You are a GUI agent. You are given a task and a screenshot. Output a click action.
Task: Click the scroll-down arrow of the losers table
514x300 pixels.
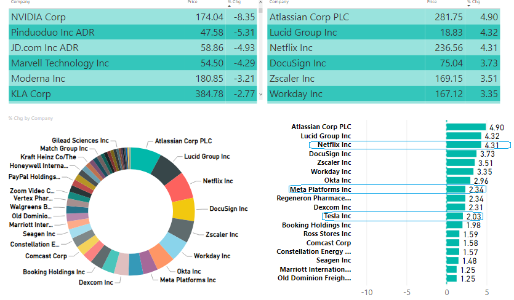tap(260, 94)
